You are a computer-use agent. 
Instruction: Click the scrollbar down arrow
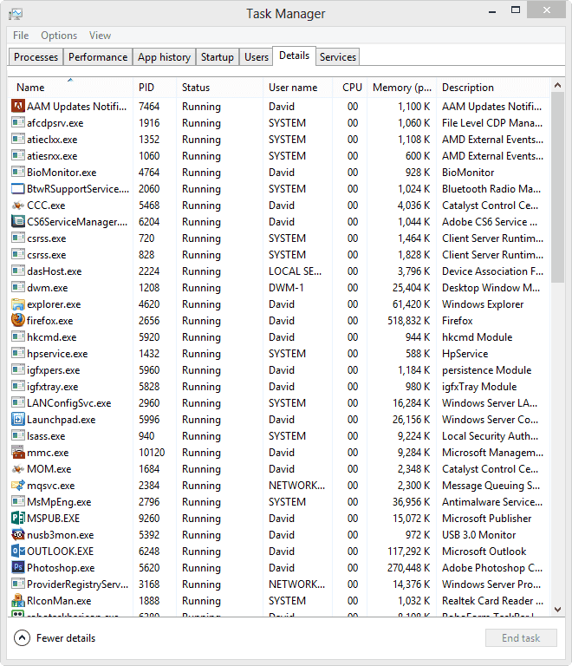click(557, 610)
